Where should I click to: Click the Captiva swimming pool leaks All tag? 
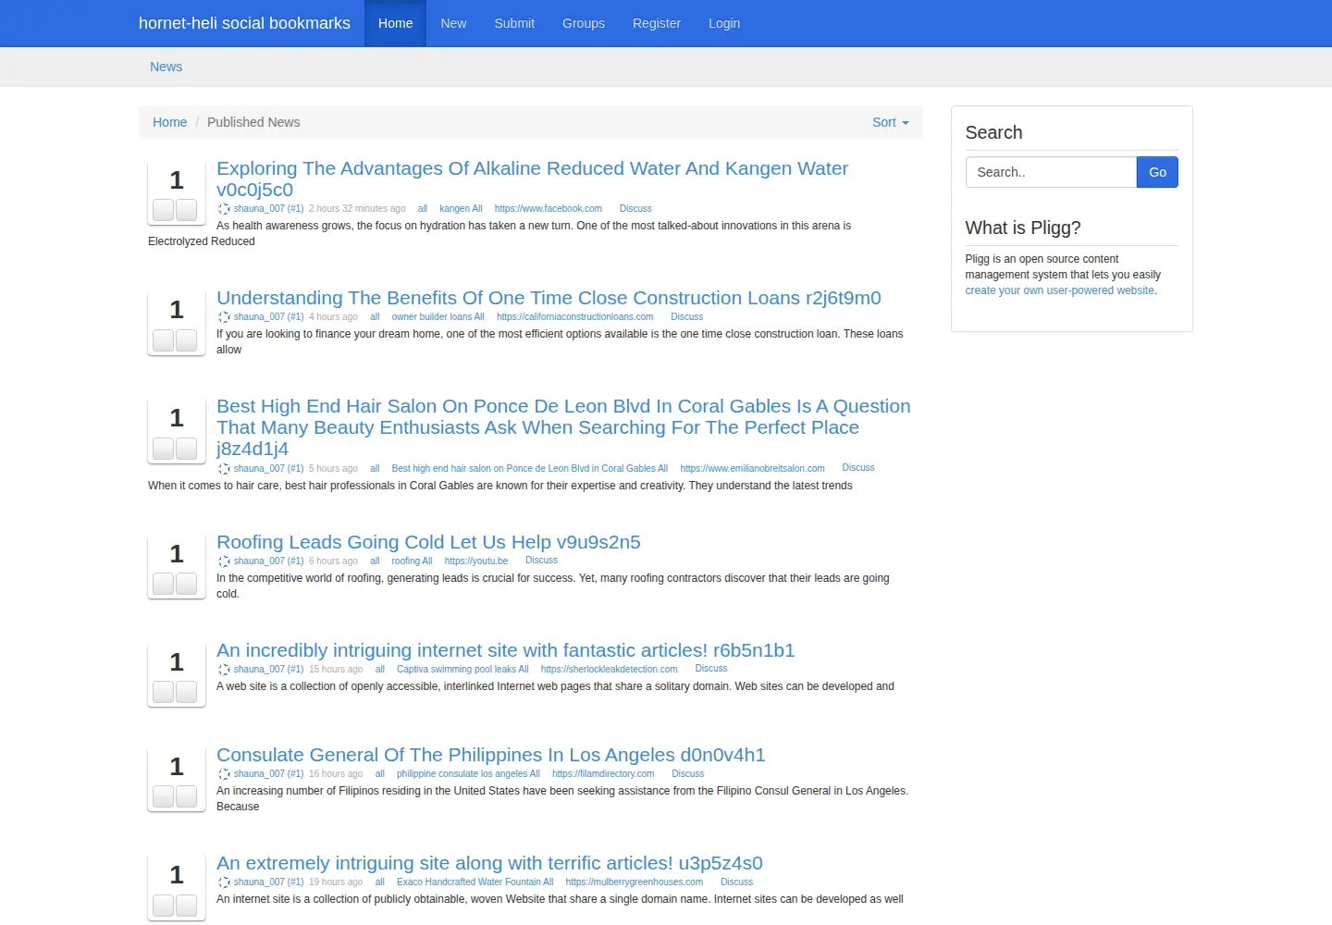point(462,670)
